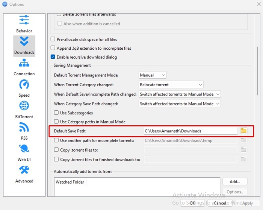Click the Watched Folder column header

tap(71, 182)
